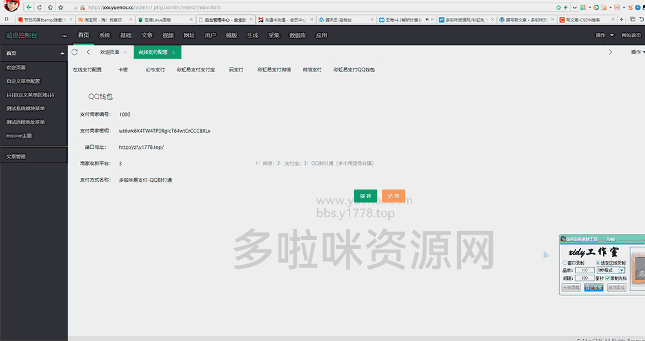Select 欢迎页面 in the sidebar
Image resolution: width=645 pixels, height=341 pixels.
(x=16, y=68)
